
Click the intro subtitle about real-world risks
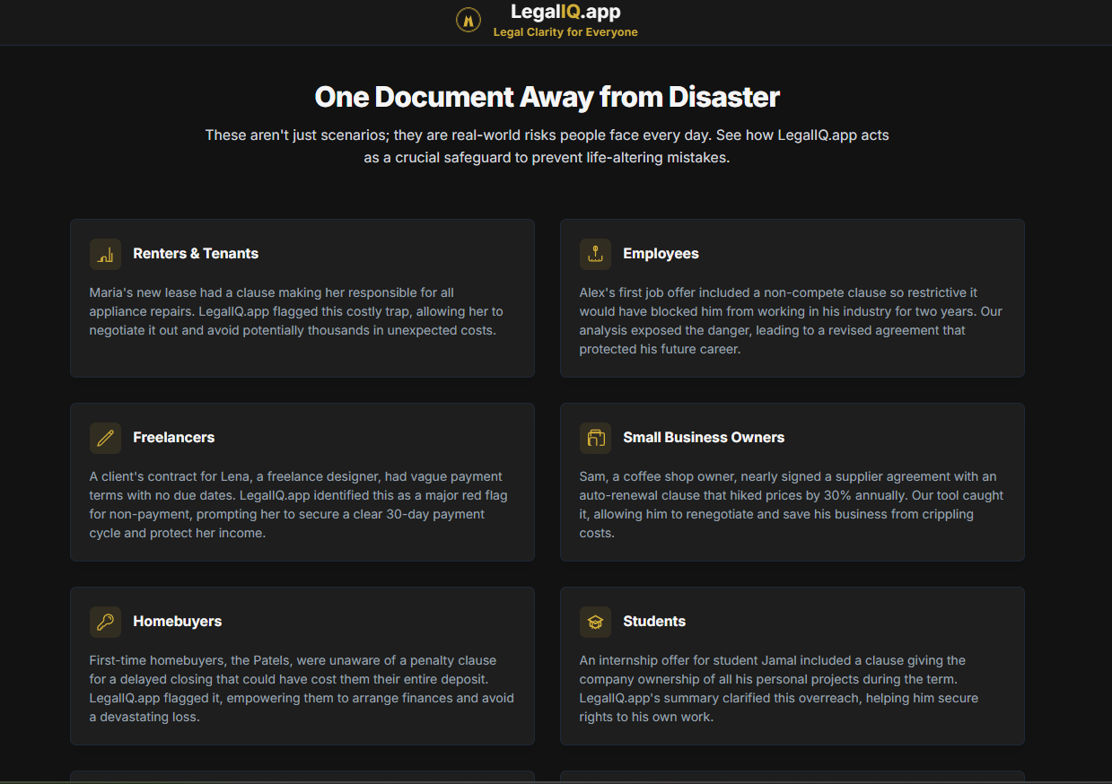[x=547, y=146]
